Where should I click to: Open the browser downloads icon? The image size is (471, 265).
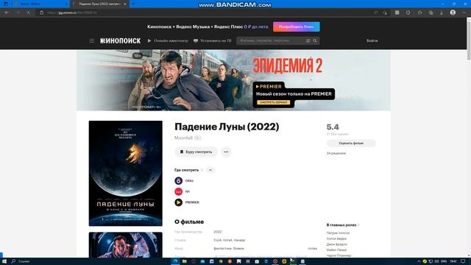(442, 13)
